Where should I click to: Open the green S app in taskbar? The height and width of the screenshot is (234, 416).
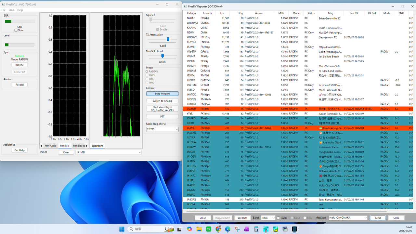click(x=209, y=229)
